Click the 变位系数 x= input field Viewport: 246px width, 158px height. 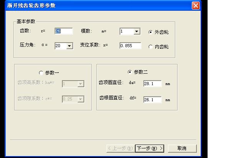click(130, 46)
